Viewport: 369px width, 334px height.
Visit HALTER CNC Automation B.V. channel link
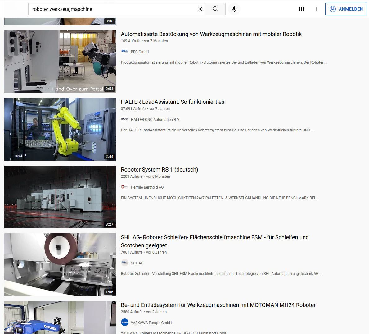click(x=155, y=120)
